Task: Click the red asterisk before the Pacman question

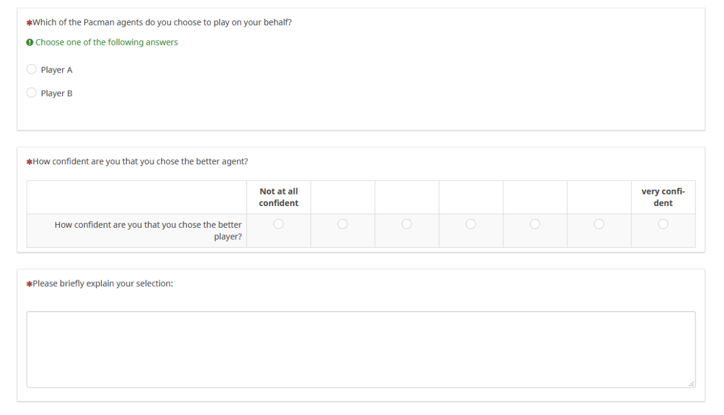Action: coord(29,23)
